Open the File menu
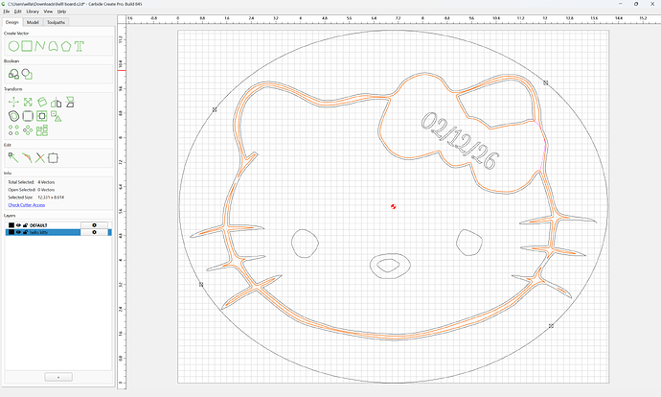 pos(7,12)
